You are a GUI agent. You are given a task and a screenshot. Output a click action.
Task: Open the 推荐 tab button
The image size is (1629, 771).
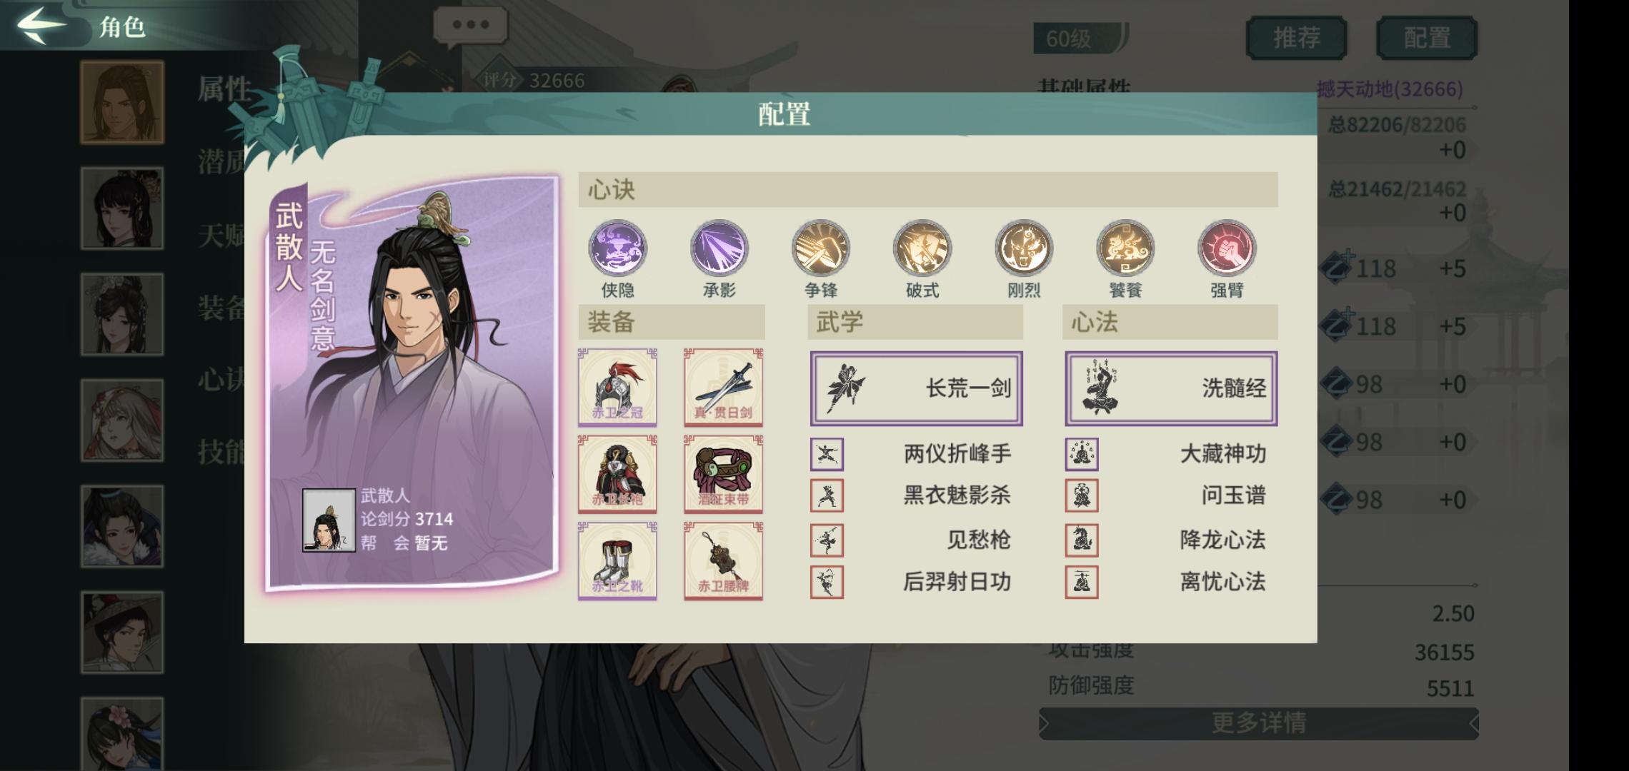pyautogui.click(x=1297, y=38)
